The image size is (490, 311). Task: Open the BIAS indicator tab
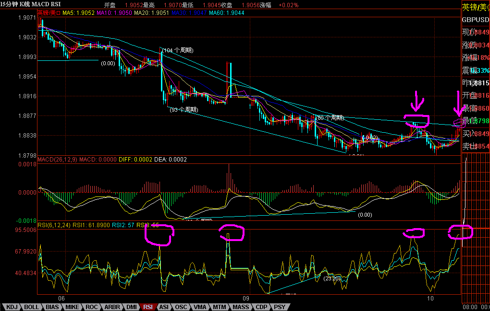tap(52, 307)
